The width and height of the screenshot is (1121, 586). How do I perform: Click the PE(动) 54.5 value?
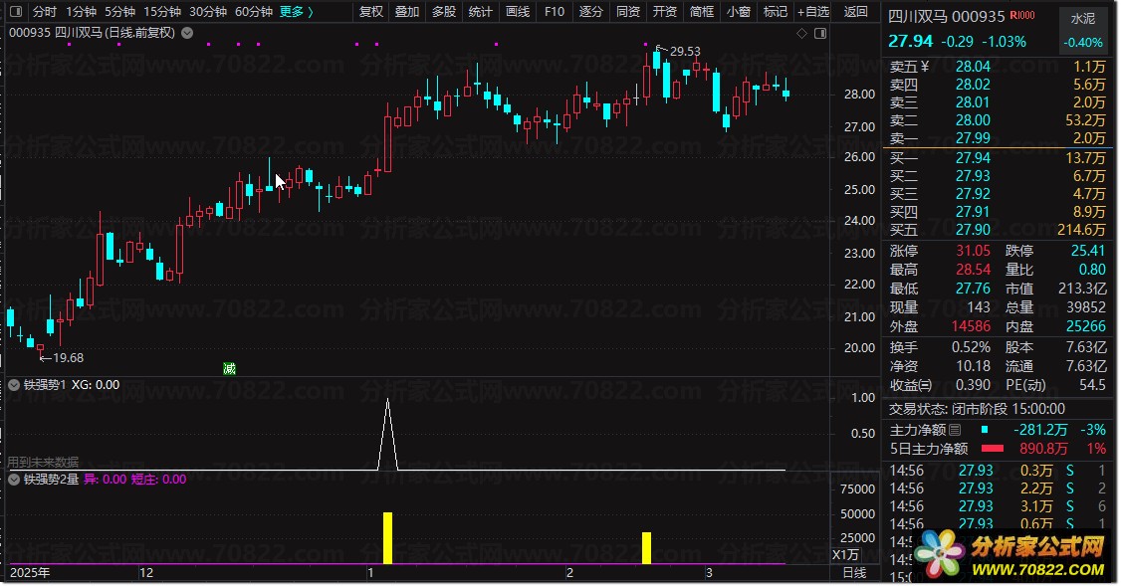[1092, 385]
